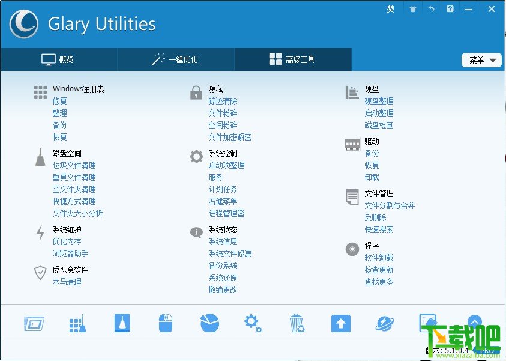Image resolution: width=506 pixels, height=361 pixels.
Task: Click the update up-arrow icon in bottom toolbar
Action: 340,323
